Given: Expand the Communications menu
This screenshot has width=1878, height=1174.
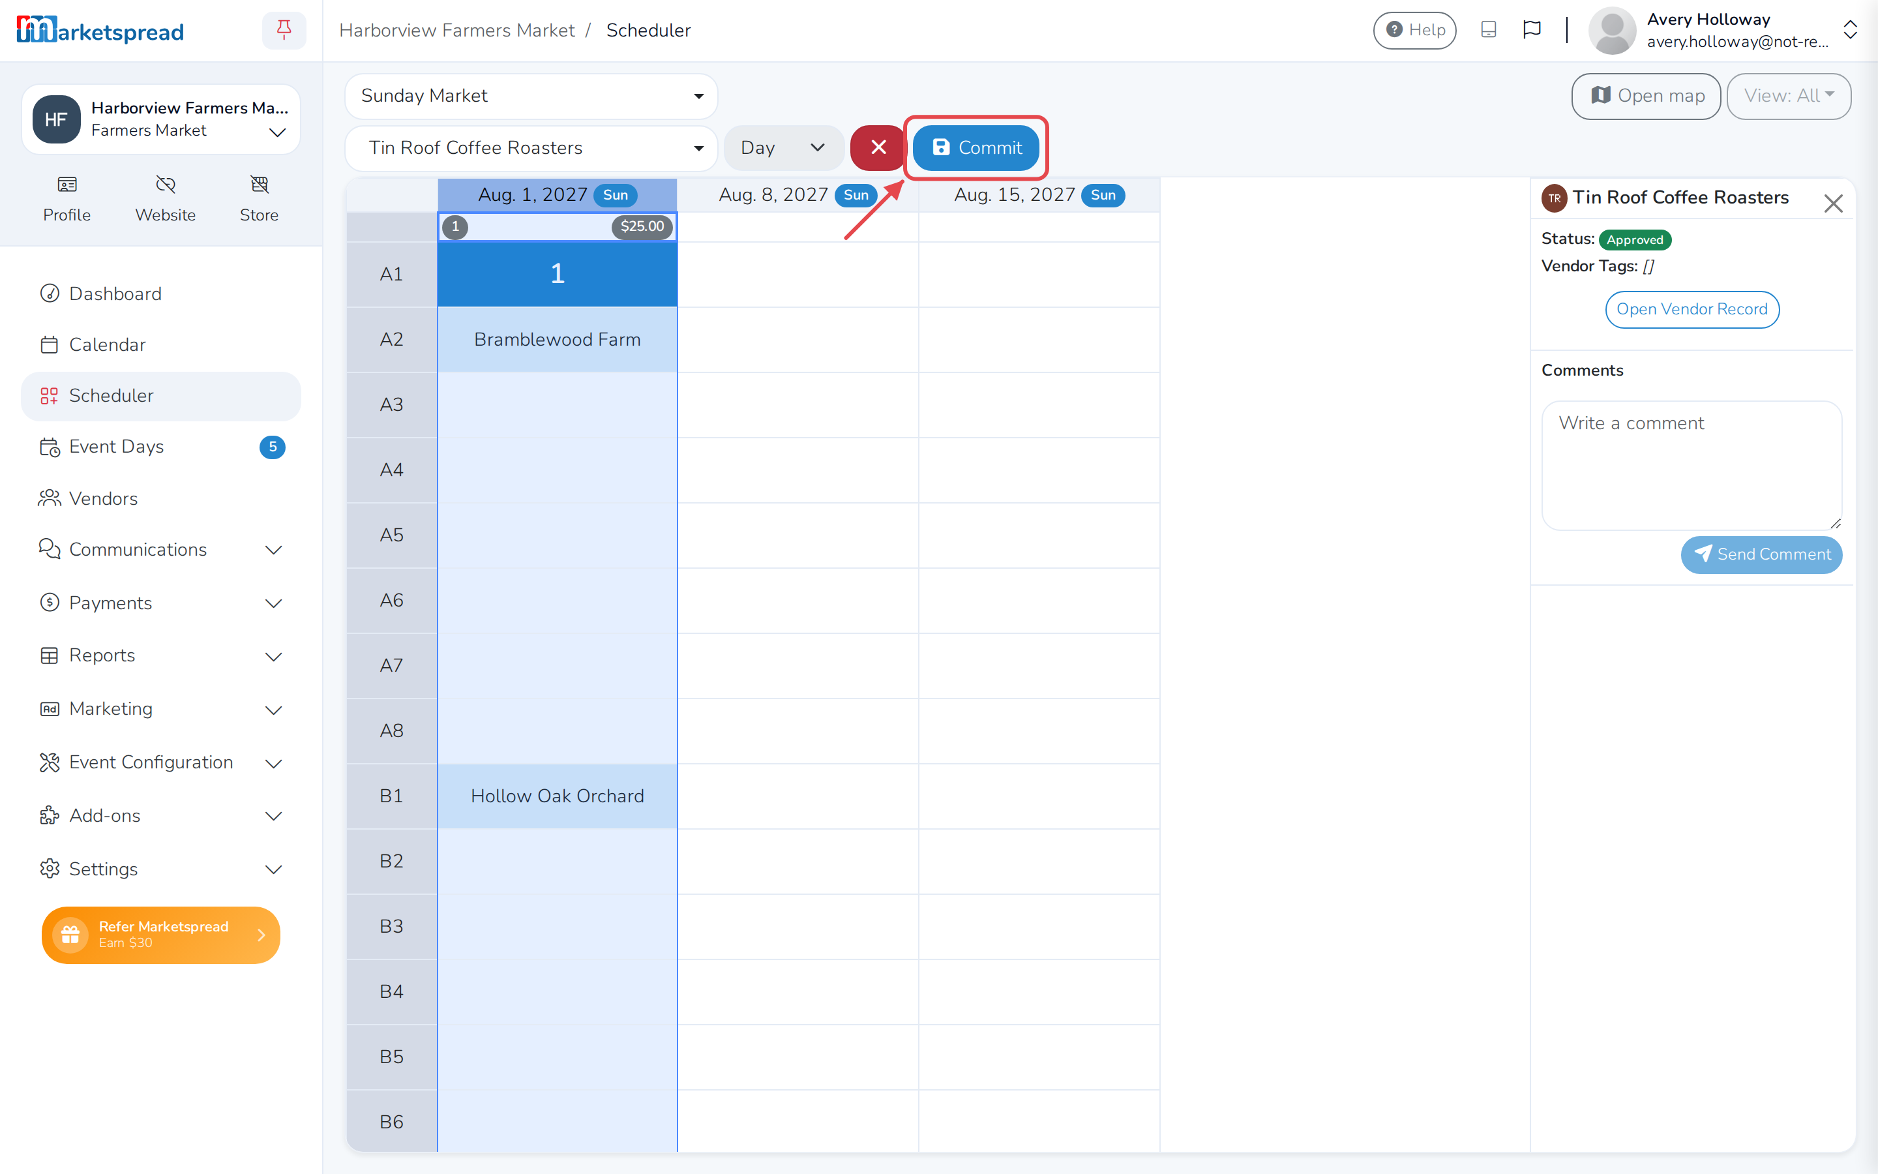Looking at the screenshot, I should 160,550.
